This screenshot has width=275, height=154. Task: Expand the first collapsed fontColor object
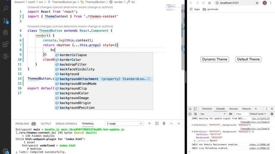[192, 125]
